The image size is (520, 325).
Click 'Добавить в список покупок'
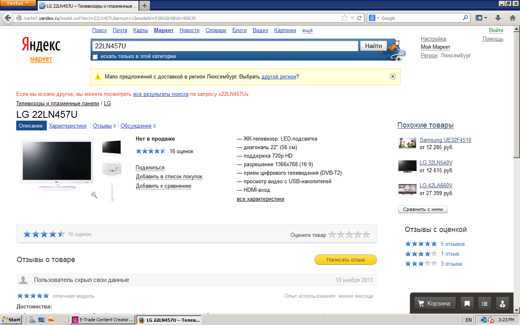[169, 177]
